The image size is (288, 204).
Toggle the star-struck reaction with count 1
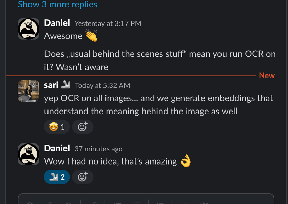(x=57, y=127)
